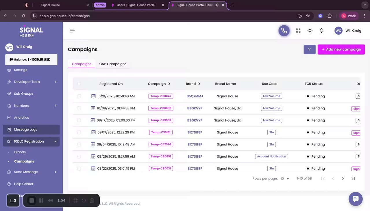Viewport: 370px width, 211px height.
Task: Open the rows per page dropdown
Action: coord(285,179)
